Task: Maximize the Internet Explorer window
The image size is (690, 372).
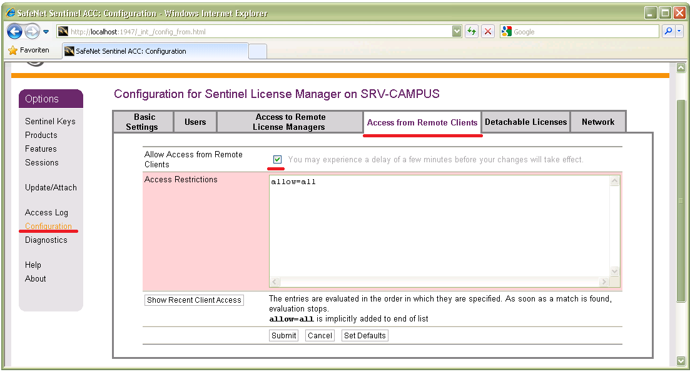Action: [666, 13]
